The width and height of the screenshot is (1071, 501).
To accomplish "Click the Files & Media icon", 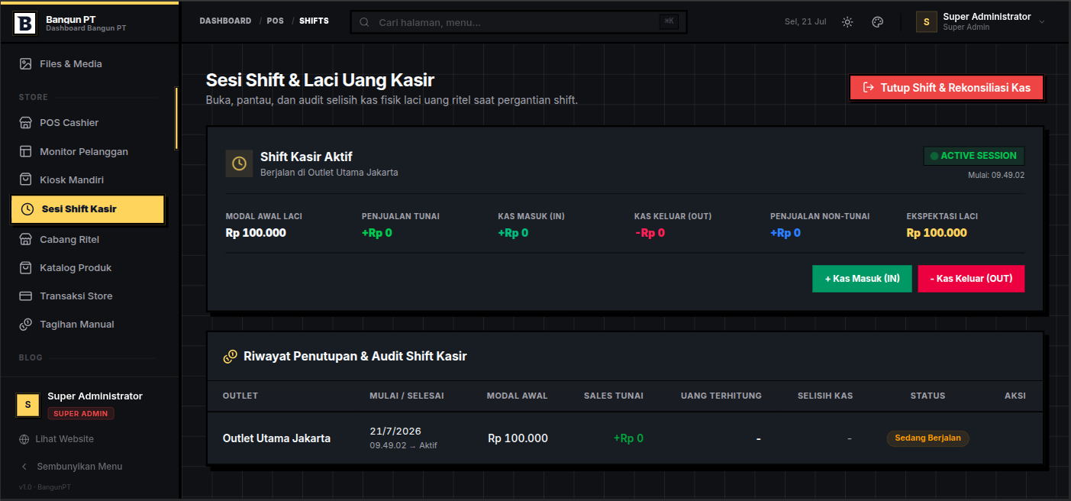I will click(26, 64).
